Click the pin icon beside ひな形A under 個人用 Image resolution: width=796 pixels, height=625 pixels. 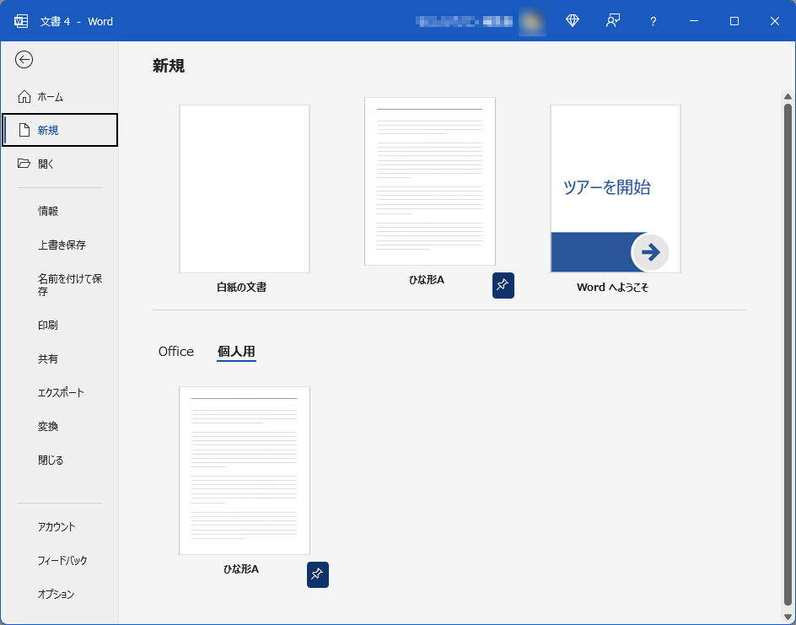pyautogui.click(x=318, y=574)
